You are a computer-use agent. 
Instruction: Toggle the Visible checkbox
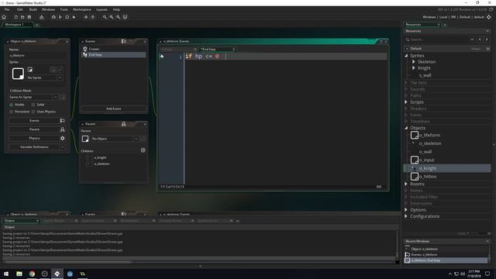pos(12,105)
